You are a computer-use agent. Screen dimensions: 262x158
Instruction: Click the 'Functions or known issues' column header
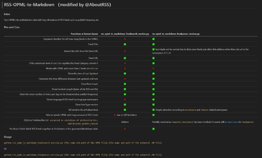(84, 34)
